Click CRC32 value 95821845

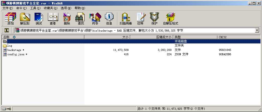[225, 50]
